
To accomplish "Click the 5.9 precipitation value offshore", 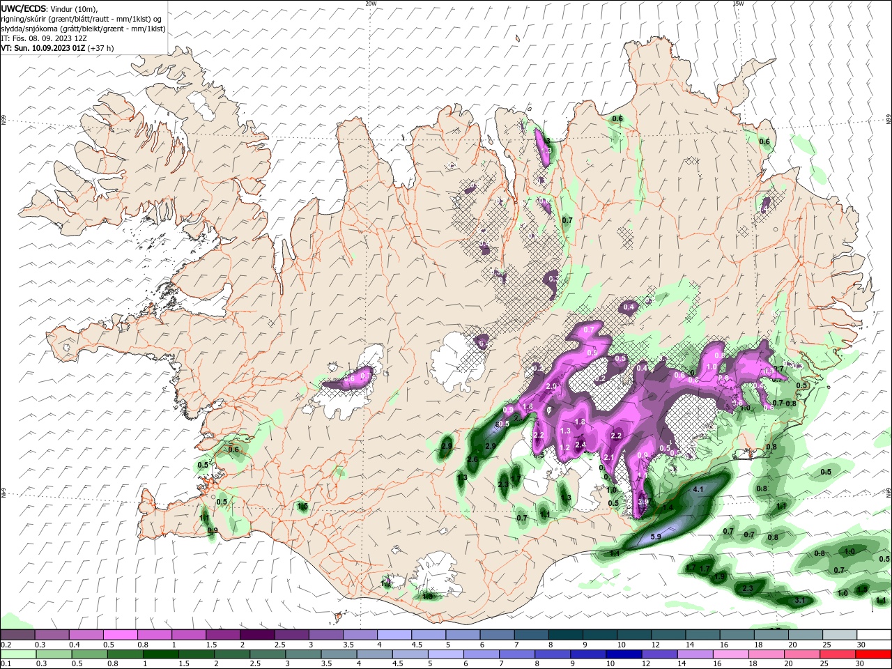I will [x=655, y=537].
